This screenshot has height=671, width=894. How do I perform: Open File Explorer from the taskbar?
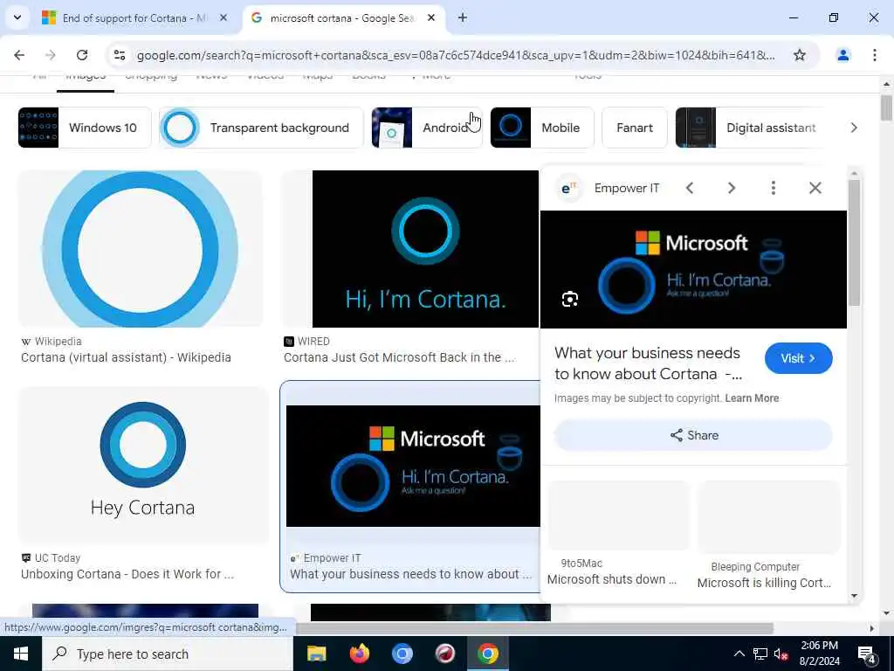[316, 654]
